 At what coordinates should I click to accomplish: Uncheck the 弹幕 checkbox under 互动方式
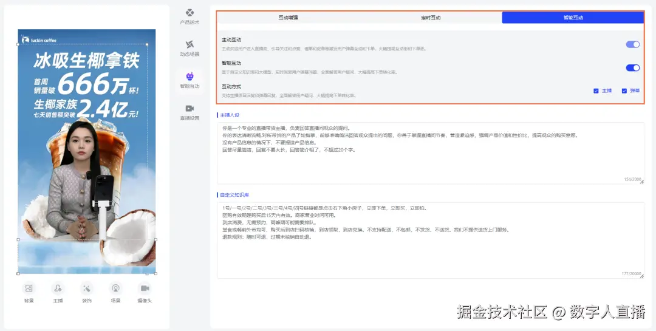624,91
